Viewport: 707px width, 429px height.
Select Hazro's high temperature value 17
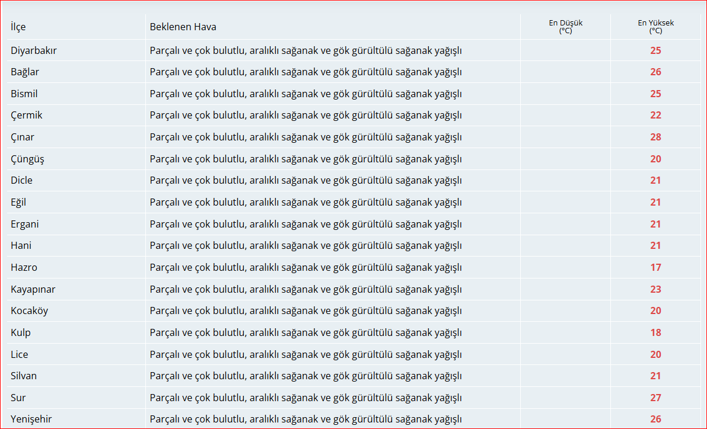[x=655, y=267]
